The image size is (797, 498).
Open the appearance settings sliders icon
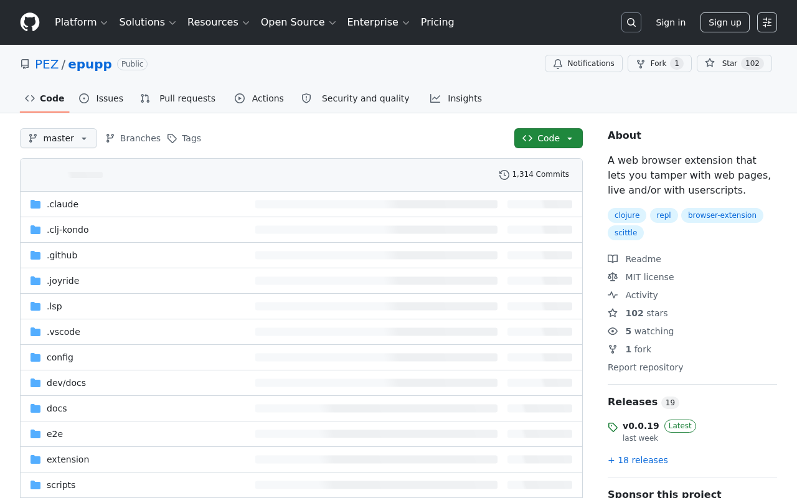767,22
